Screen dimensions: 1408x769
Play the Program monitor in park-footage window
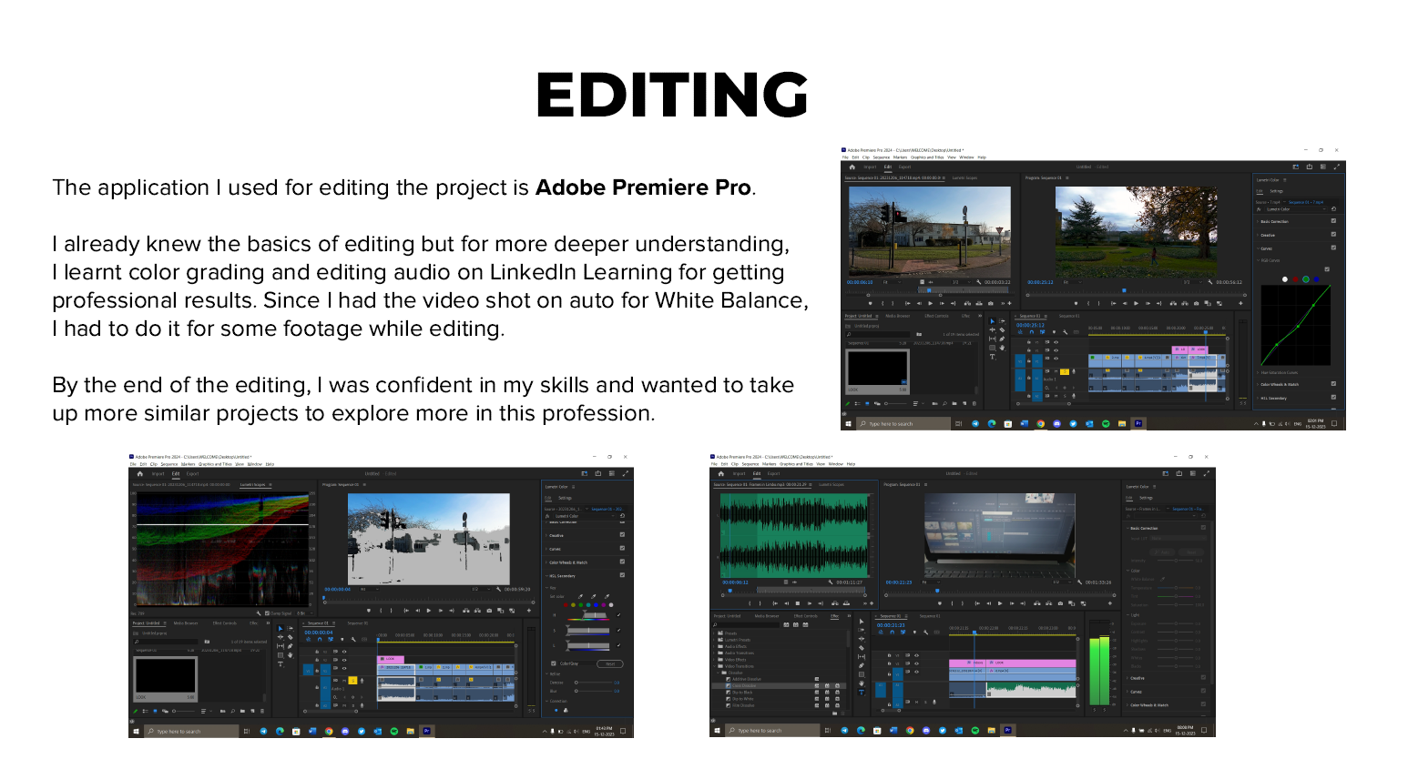pos(1136,303)
